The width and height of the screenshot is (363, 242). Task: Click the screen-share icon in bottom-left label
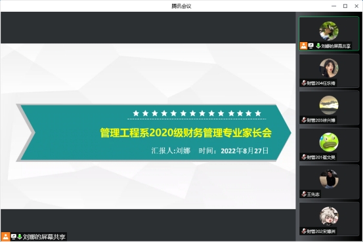point(13,237)
